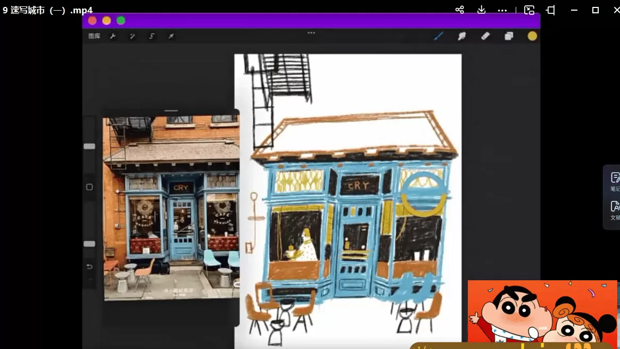This screenshot has height=349, width=620.
Task: Activate the Transform arrow tool
Action: (x=171, y=36)
